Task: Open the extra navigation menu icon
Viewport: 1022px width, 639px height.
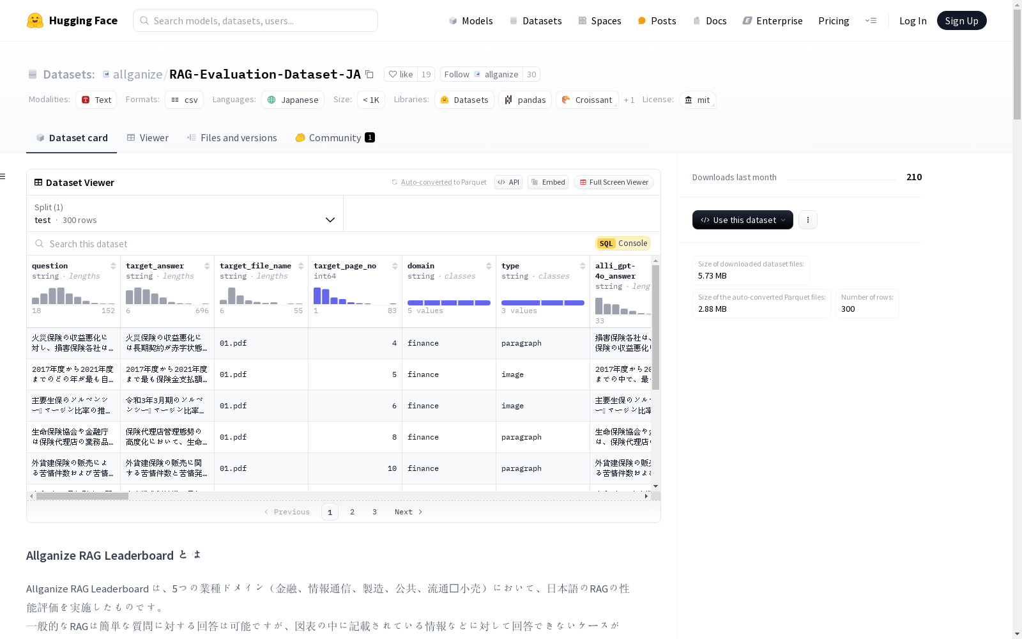Action: [871, 20]
